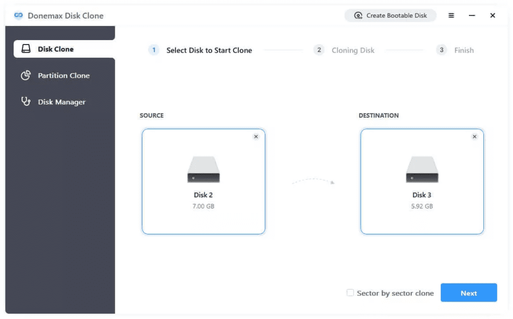Remove Disk 2 from the Source slot

[256, 136]
